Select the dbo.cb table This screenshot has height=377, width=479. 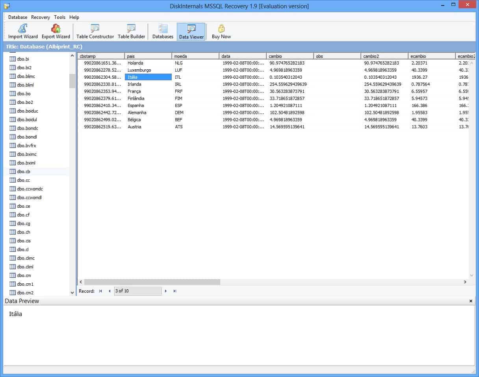[24, 172]
